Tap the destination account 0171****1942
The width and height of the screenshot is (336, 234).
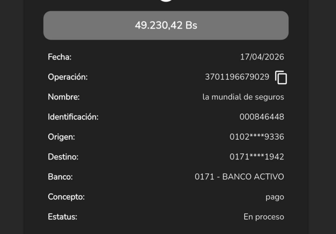coord(257,157)
